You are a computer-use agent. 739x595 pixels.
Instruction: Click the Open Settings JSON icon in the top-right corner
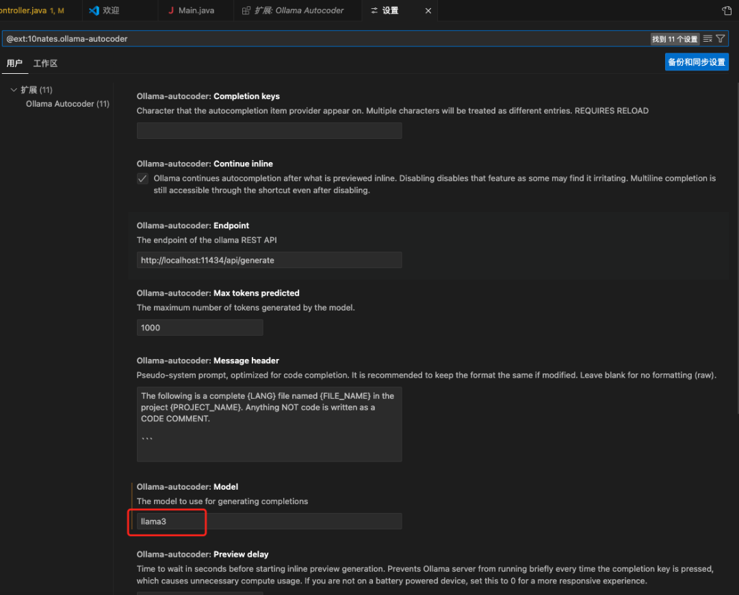(x=727, y=10)
